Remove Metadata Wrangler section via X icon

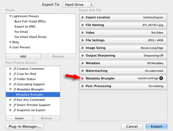(x=161, y=78)
